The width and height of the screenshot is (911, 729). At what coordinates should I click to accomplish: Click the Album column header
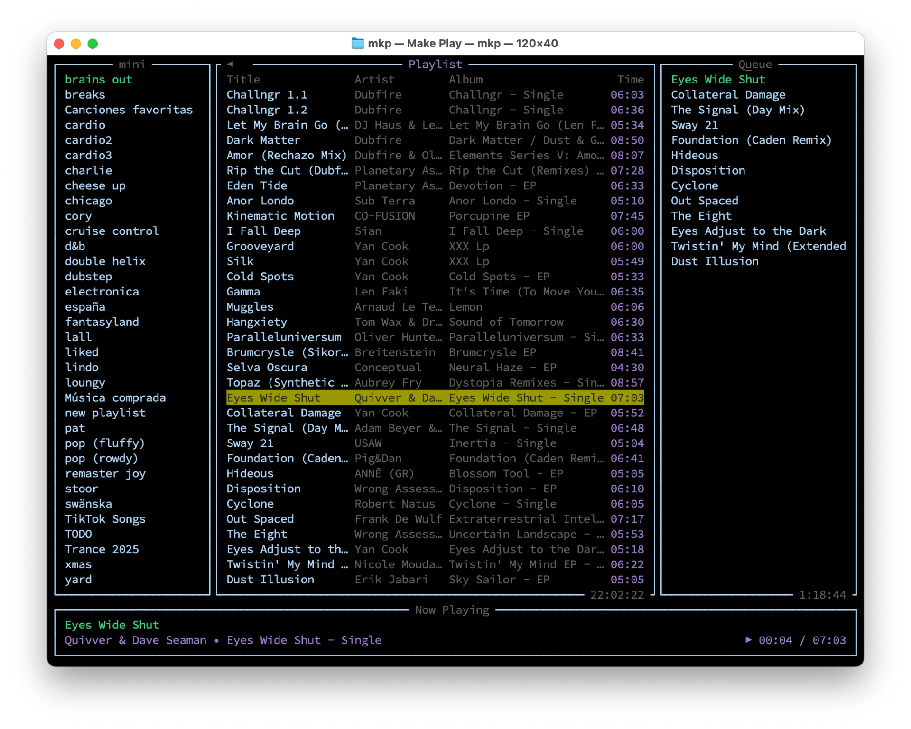click(x=466, y=79)
